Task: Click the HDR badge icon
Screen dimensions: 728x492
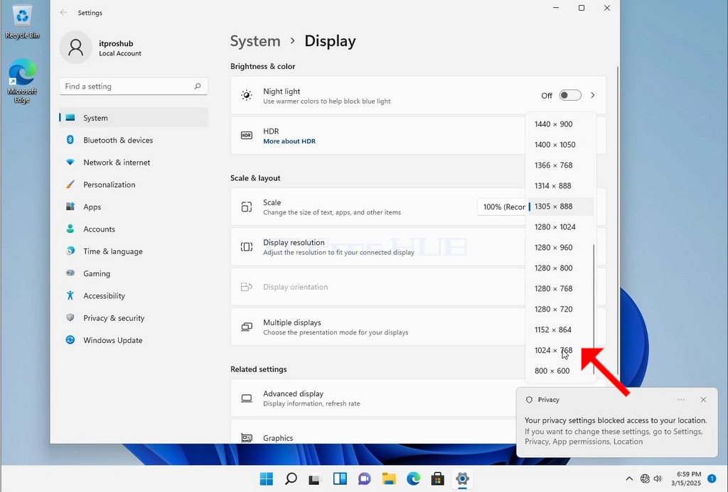Action: pyautogui.click(x=247, y=136)
